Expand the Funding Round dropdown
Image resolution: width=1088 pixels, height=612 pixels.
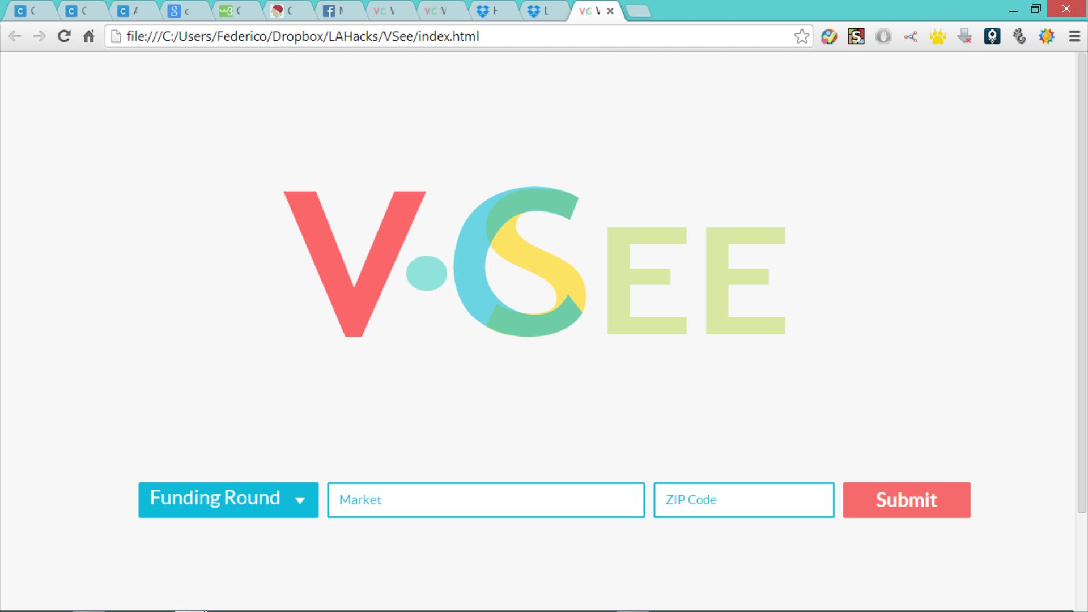215,499
